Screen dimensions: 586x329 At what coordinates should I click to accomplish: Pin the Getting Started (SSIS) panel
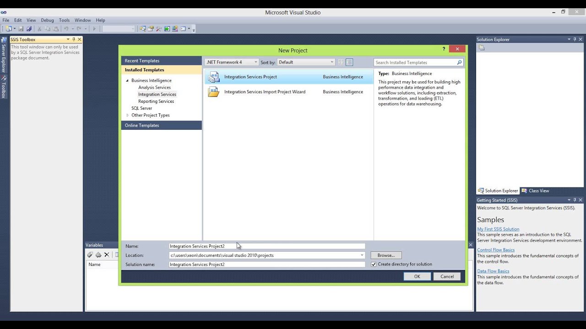point(575,200)
